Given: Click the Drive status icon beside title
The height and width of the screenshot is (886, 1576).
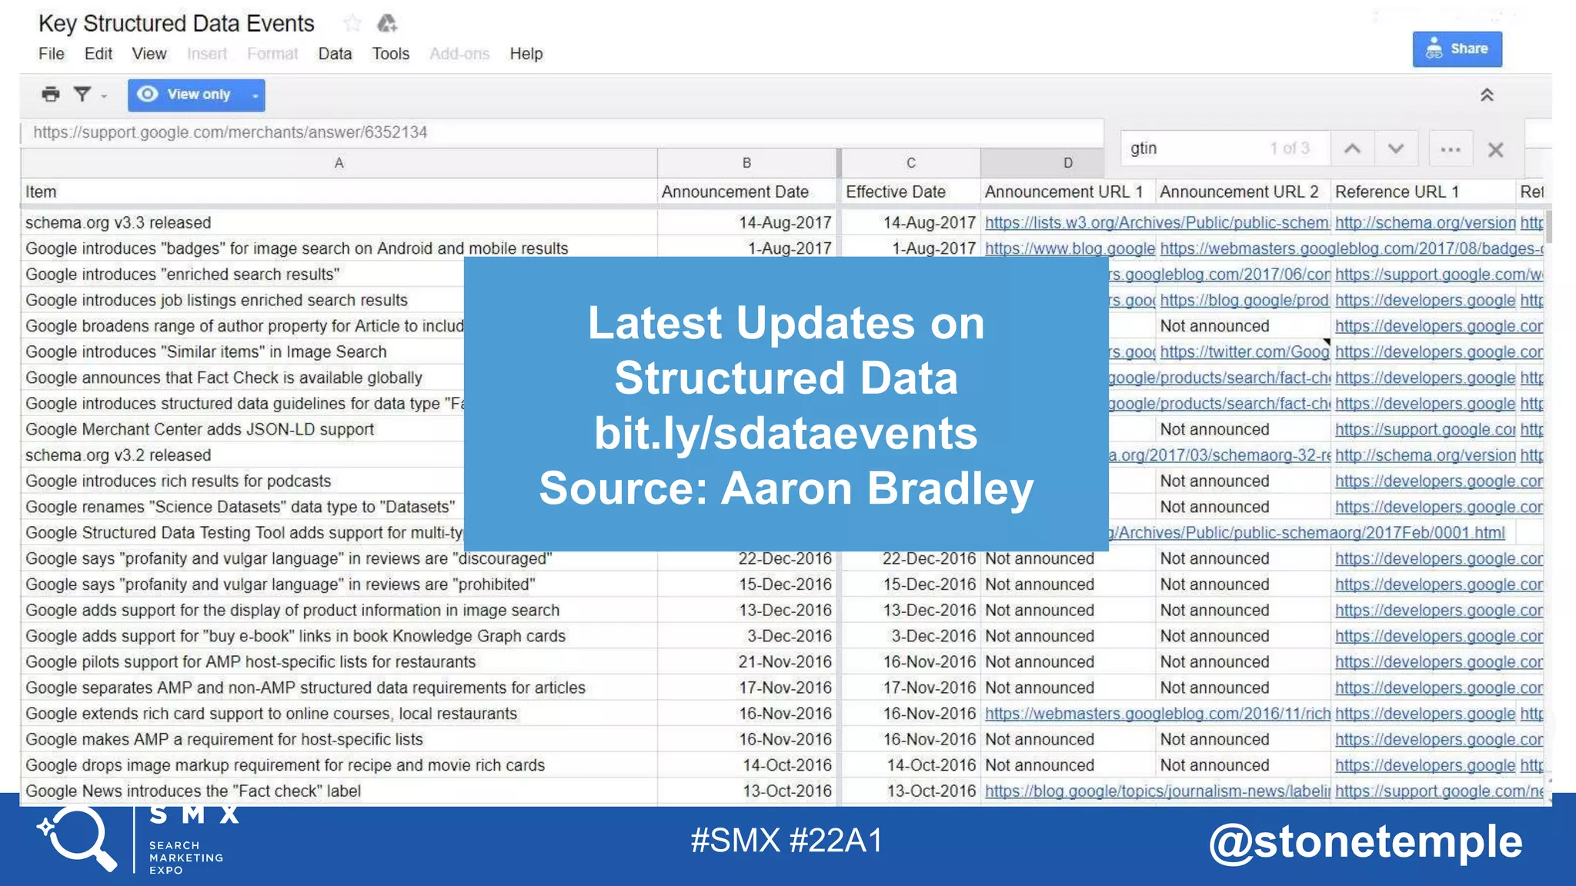Looking at the screenshot, I should [x=387, y=23].
